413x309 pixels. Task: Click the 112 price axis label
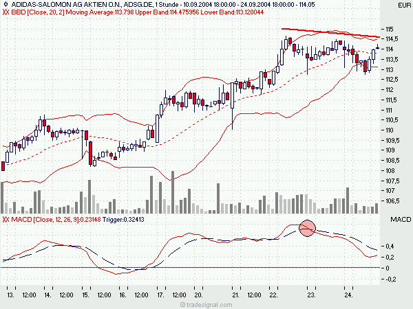390,89
